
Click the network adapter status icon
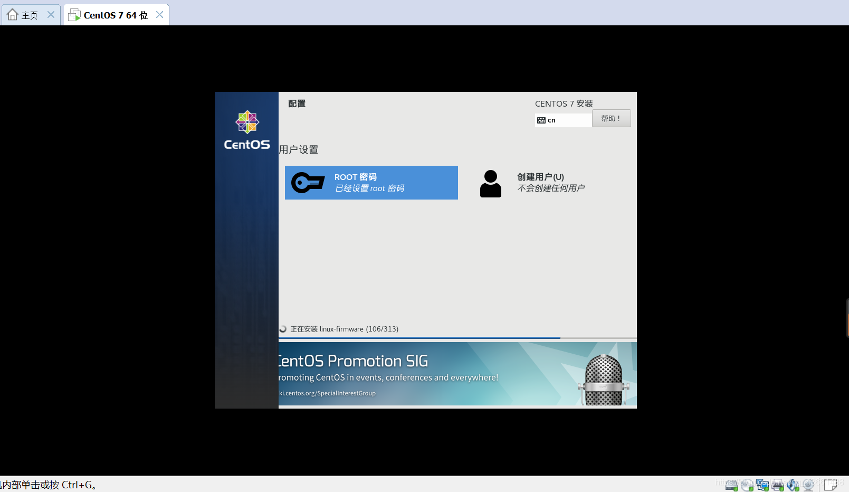pyautogui.click(x=762, y=485)
